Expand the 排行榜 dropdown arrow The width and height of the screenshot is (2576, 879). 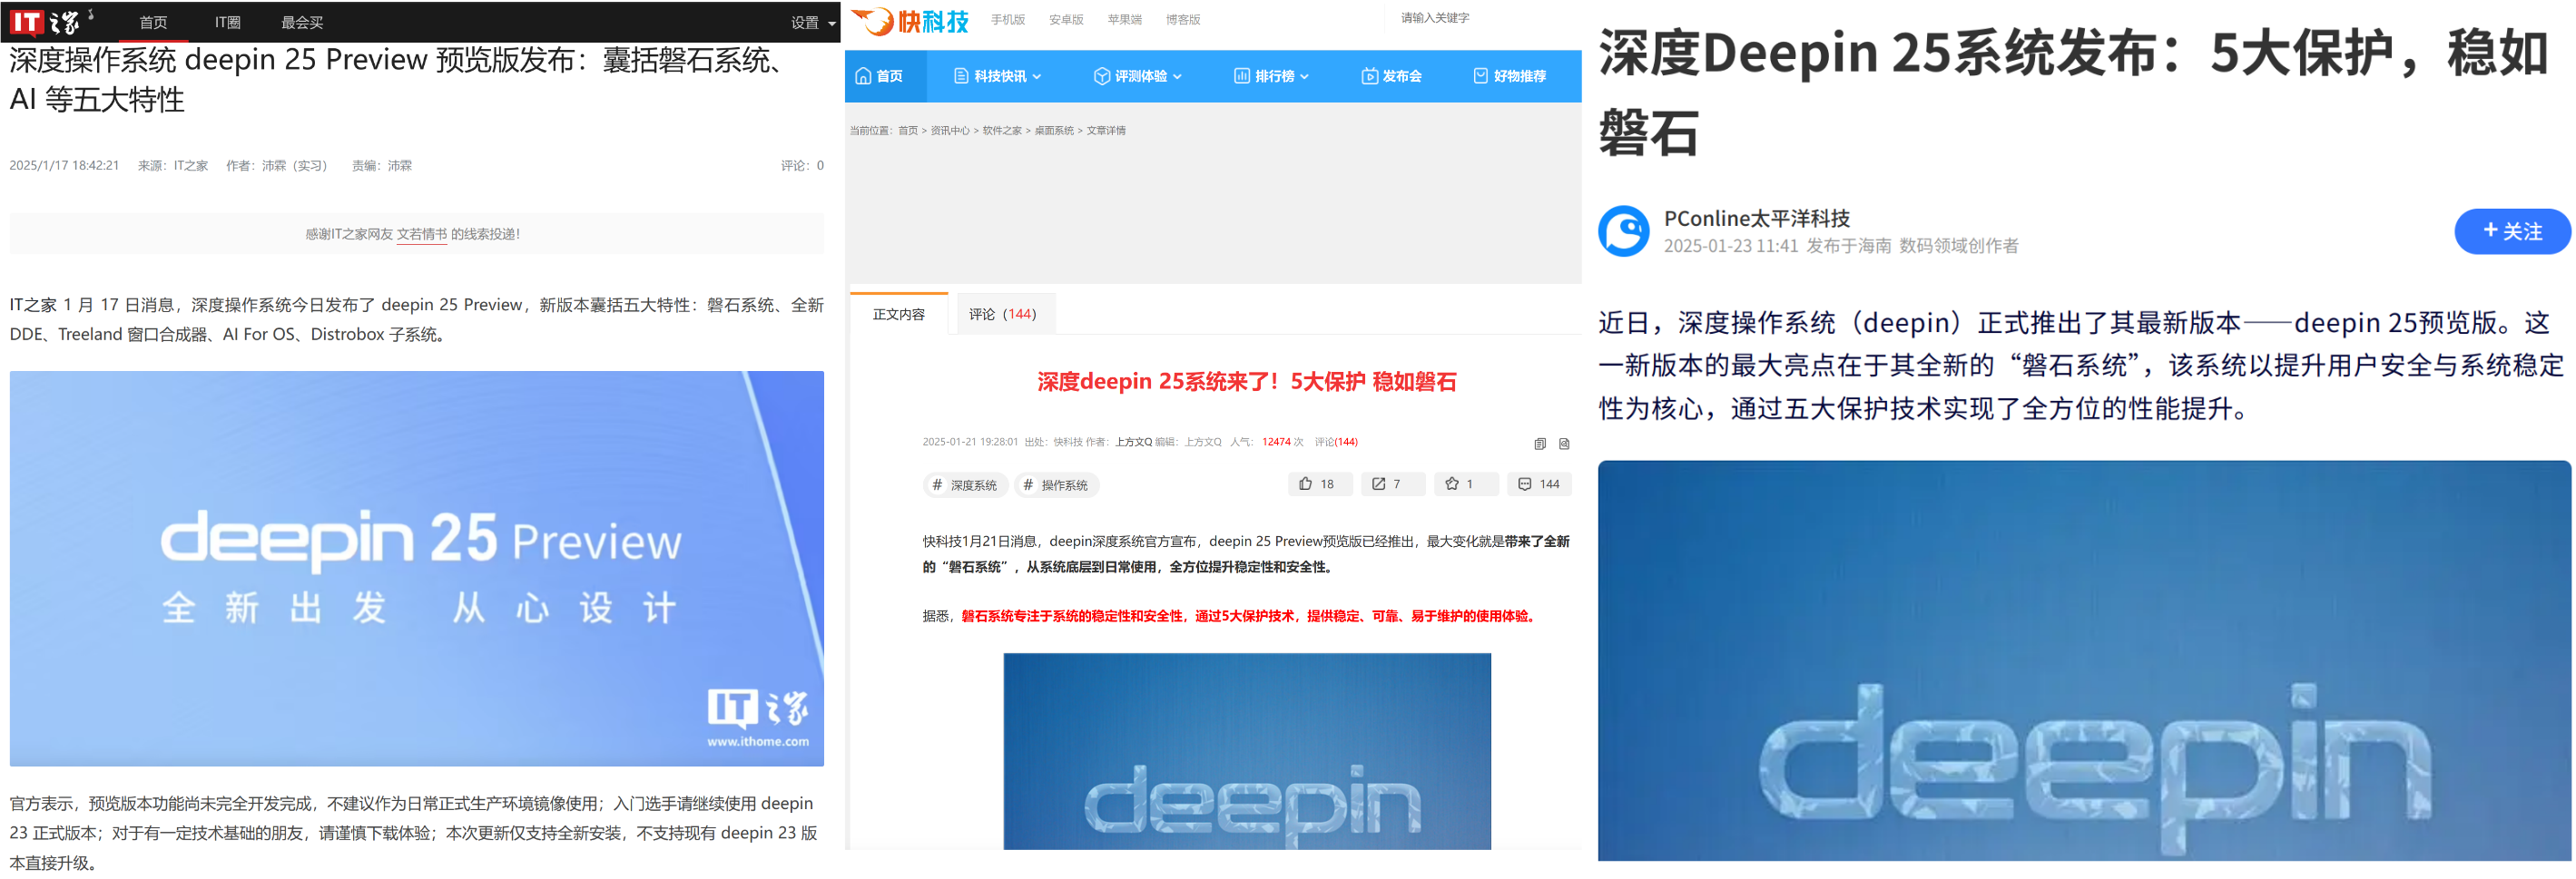click(x=1304, y=77)
